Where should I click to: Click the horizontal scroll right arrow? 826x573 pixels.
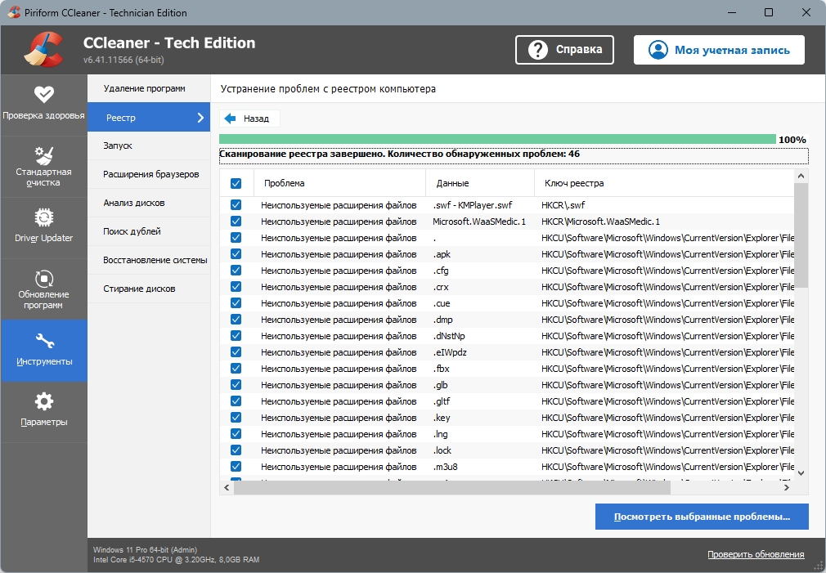[x=787, y=488]
